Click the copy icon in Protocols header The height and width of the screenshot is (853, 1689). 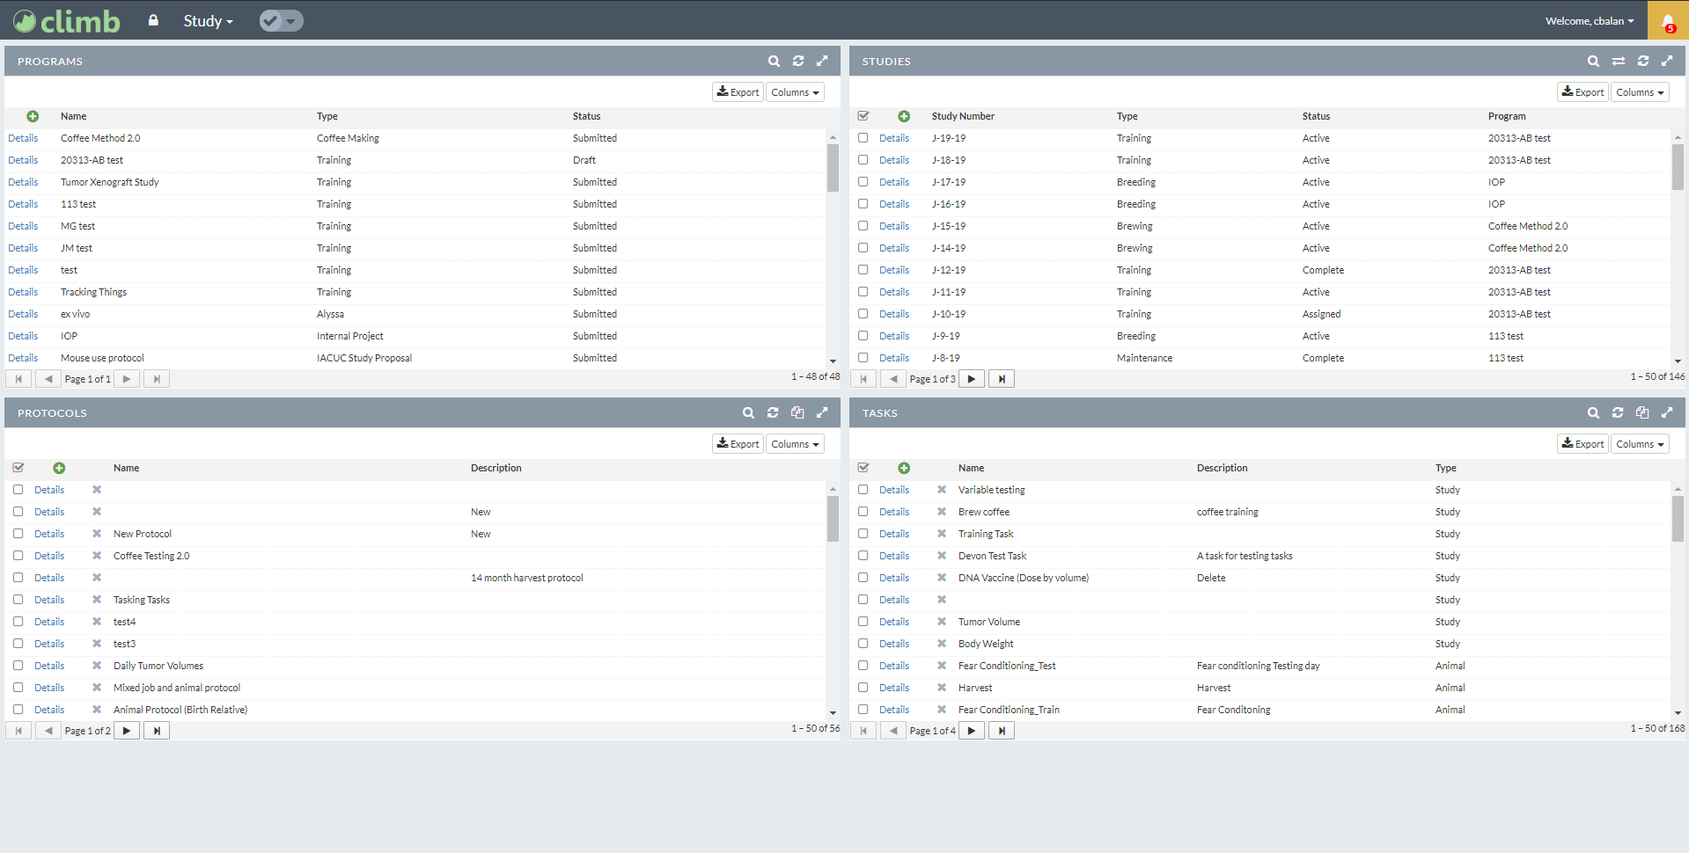(797, 412)
